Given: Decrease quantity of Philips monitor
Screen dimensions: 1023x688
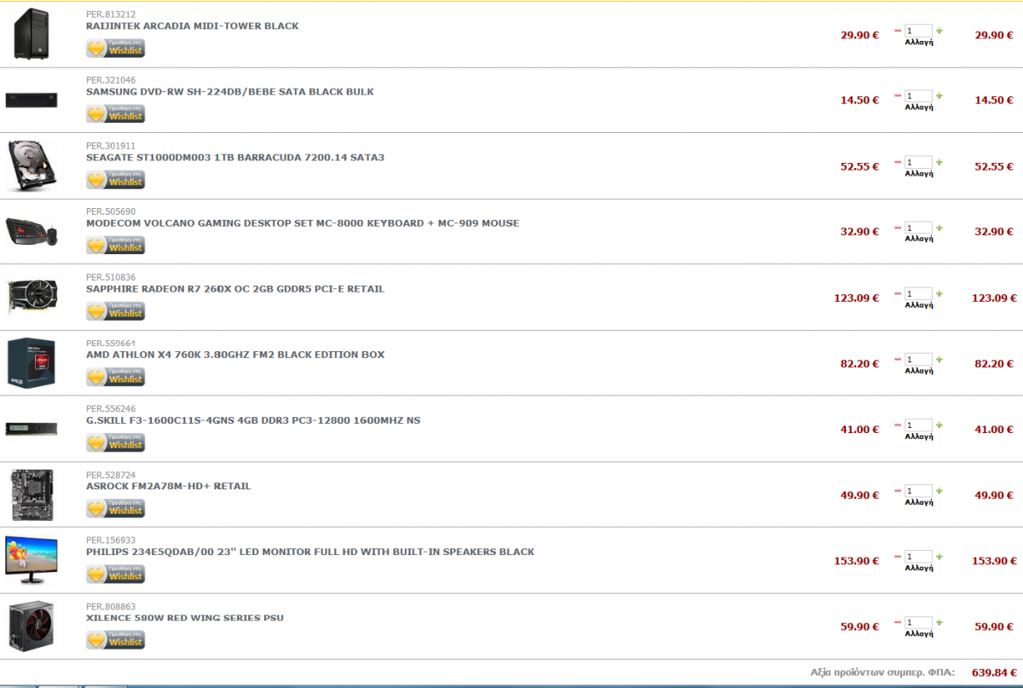Looking at the screenshot, I should point(898,557).
